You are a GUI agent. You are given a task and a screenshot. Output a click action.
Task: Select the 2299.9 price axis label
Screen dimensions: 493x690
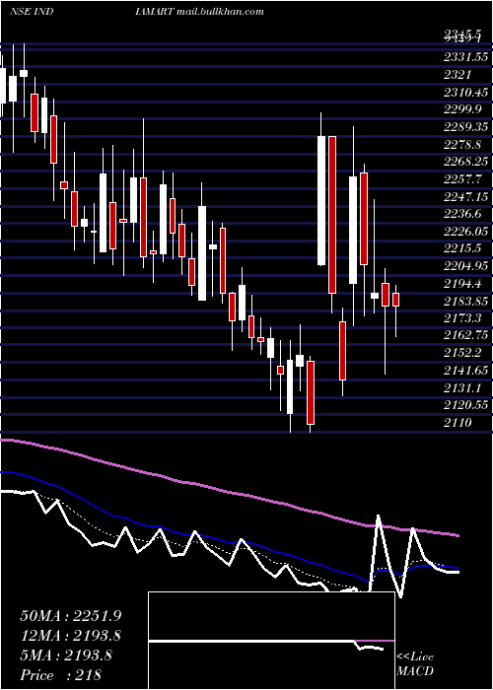click(463, 109)
